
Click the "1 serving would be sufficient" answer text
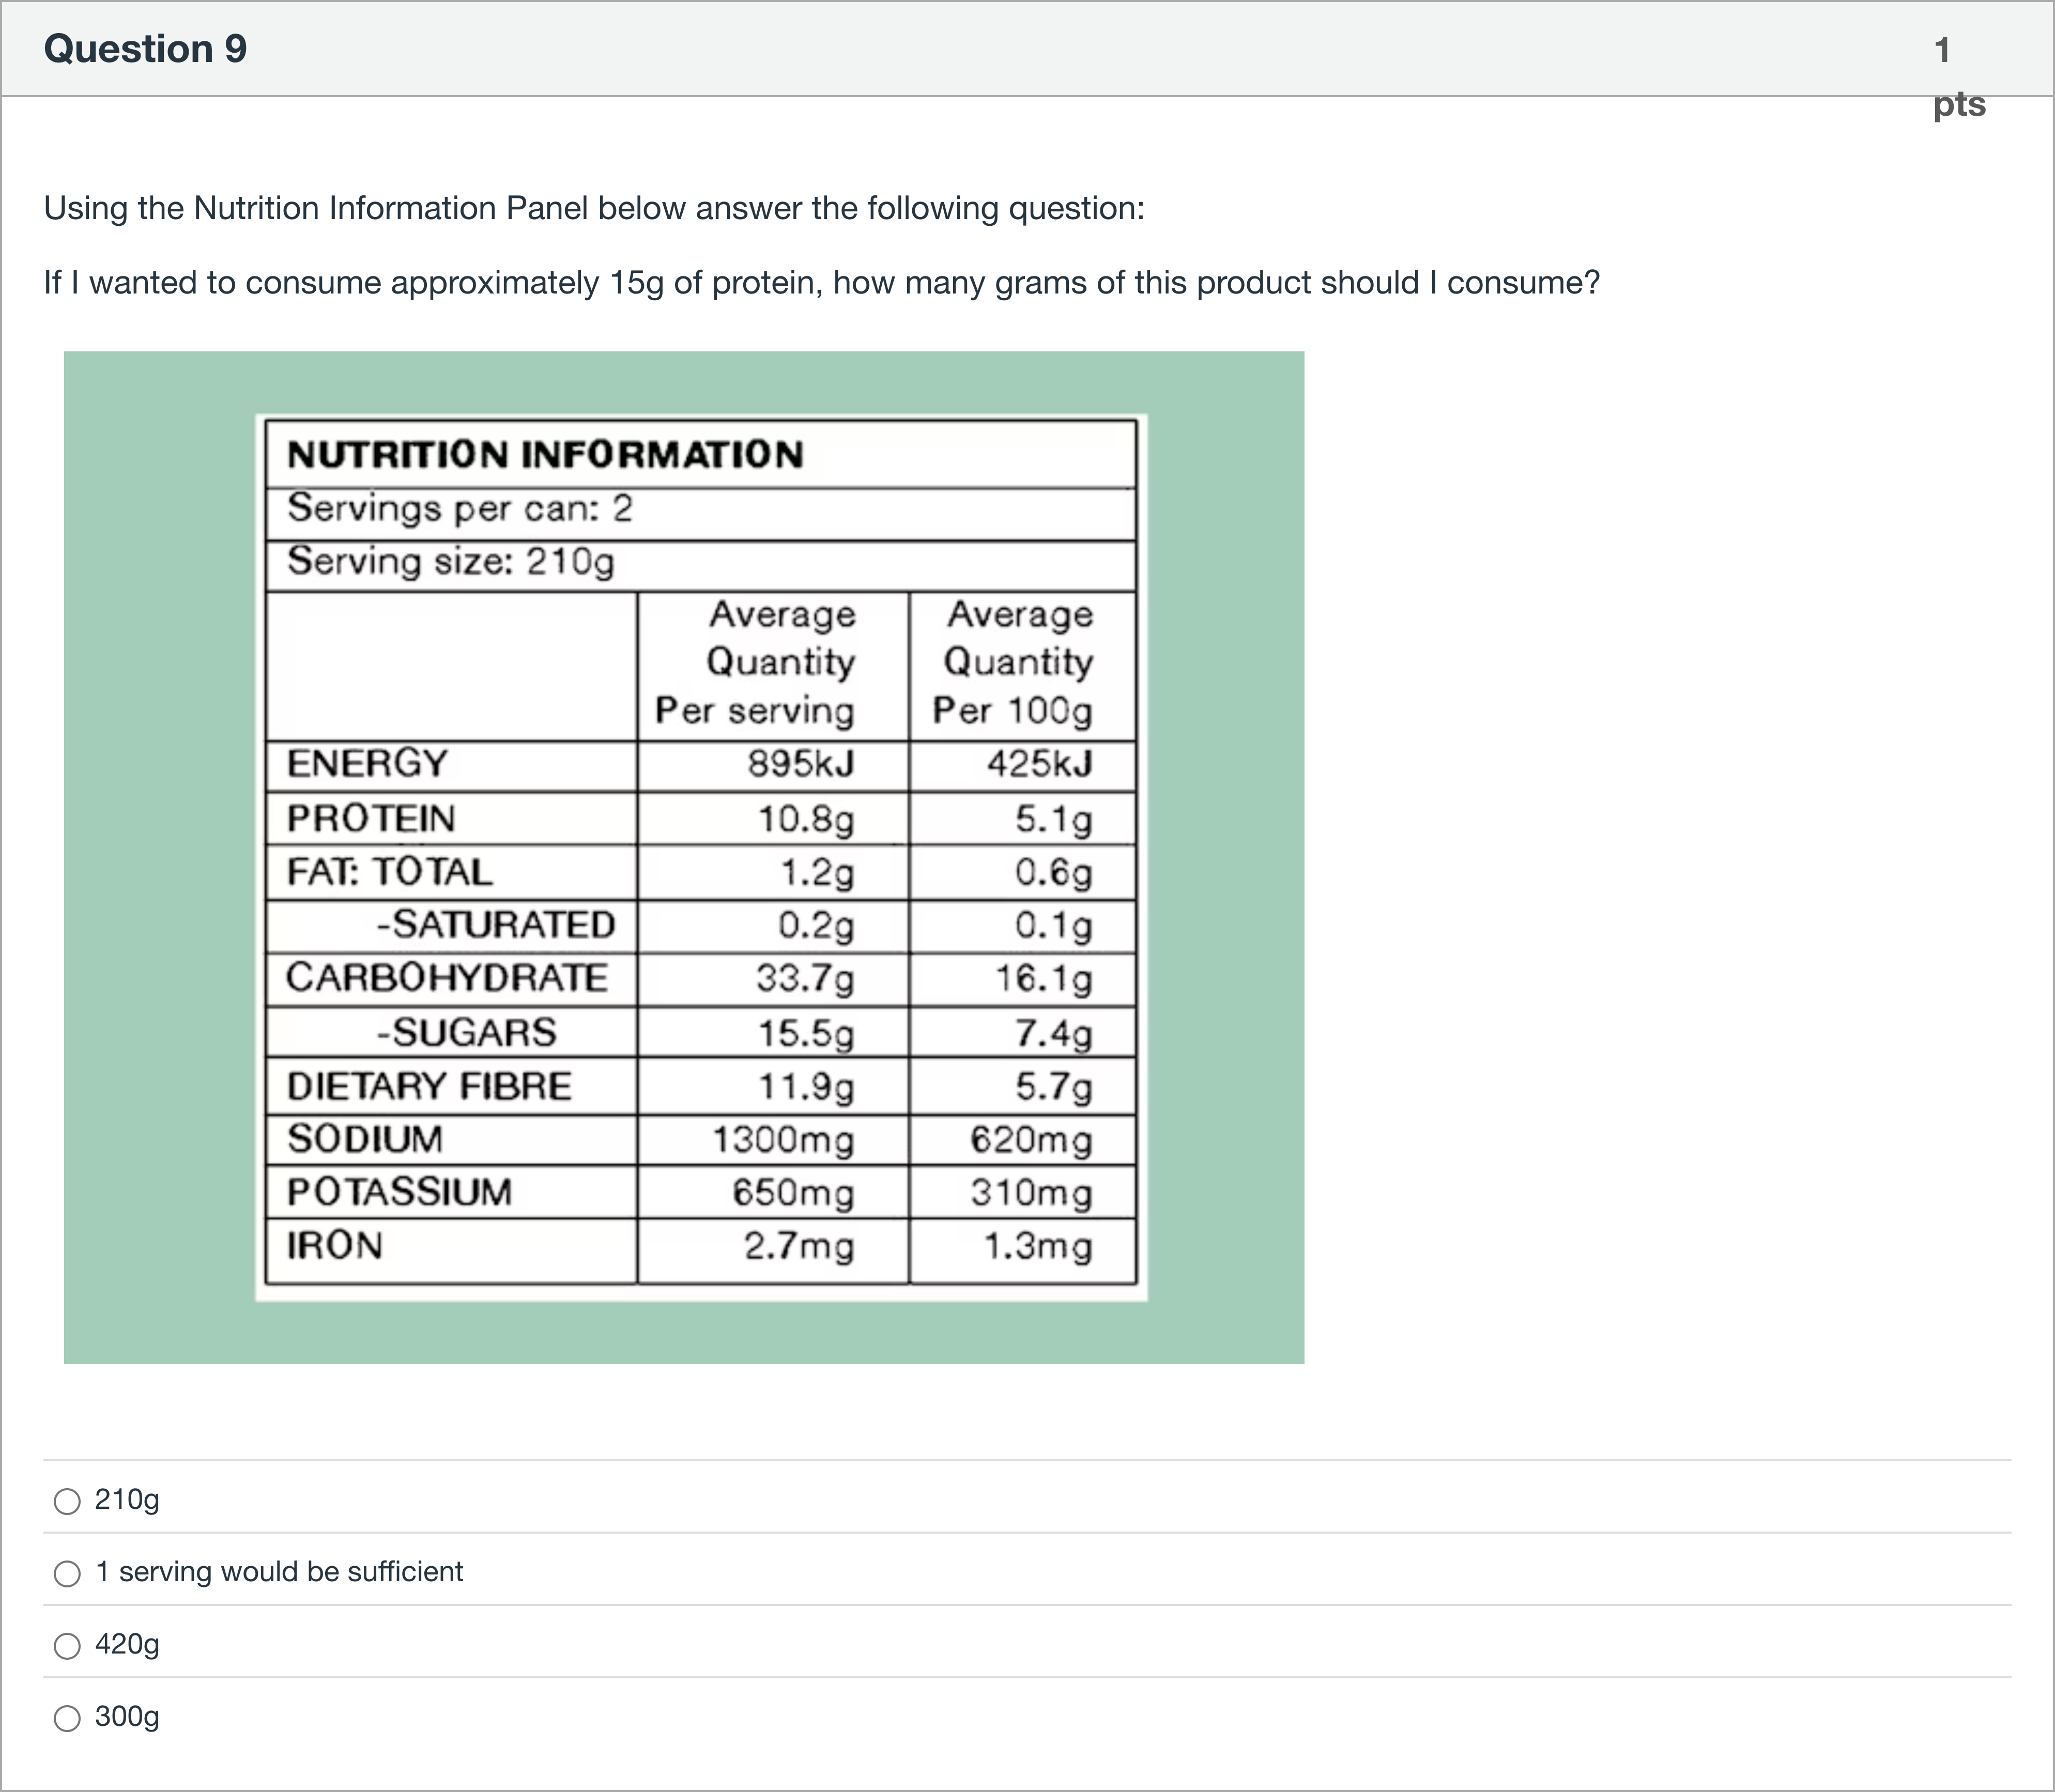tap(279, 1572)
